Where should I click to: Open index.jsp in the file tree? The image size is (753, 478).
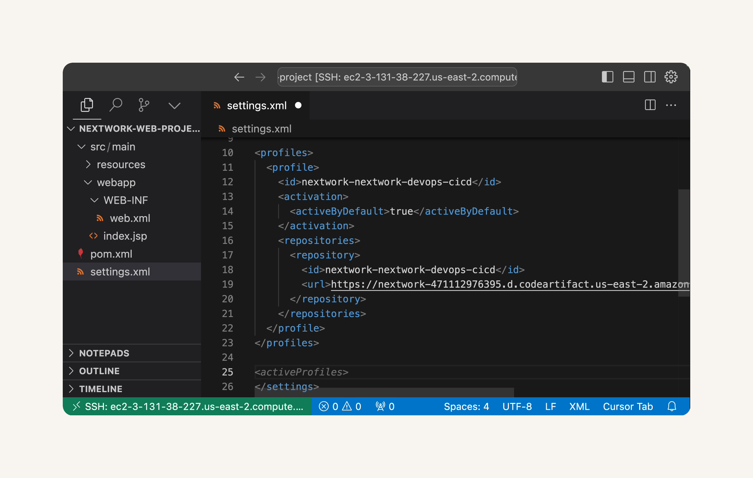(132, 236)
